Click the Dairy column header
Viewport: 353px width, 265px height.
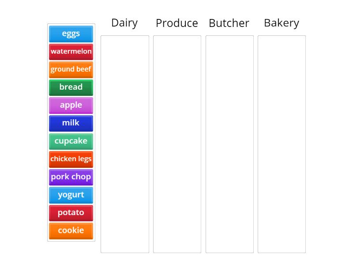[124, 23]
